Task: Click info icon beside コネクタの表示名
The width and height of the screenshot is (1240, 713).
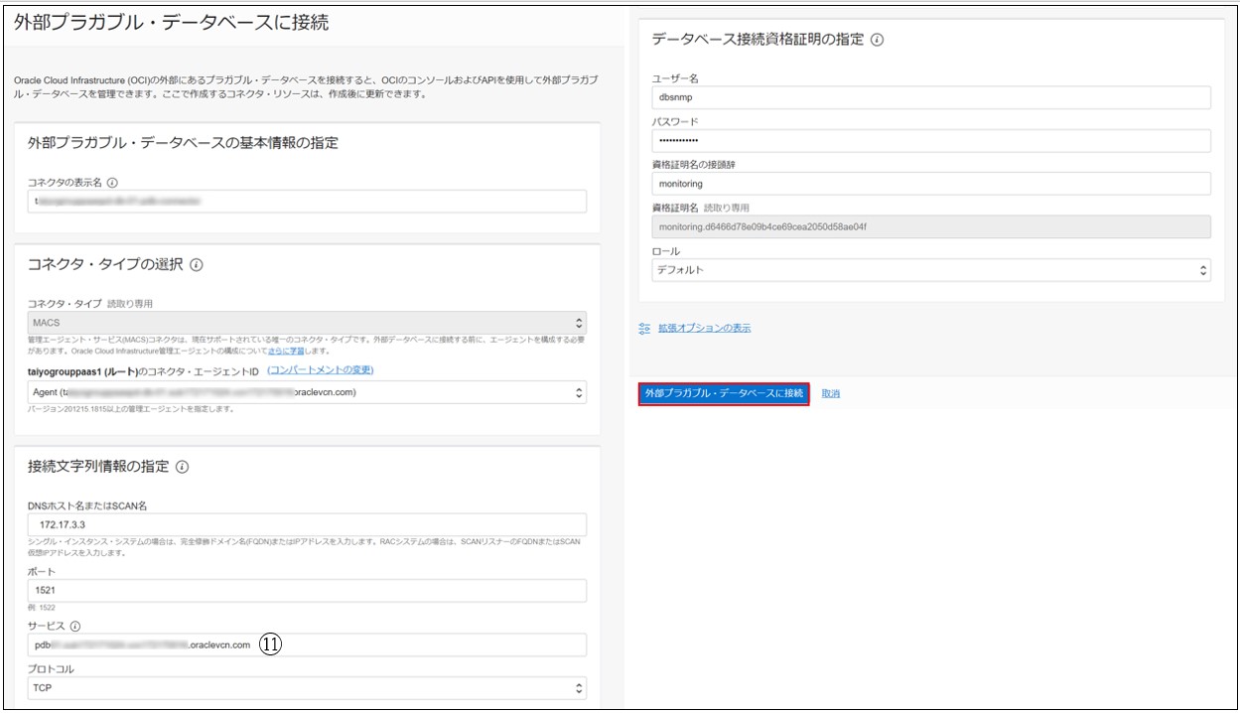Action: click(x=112, y=183)
